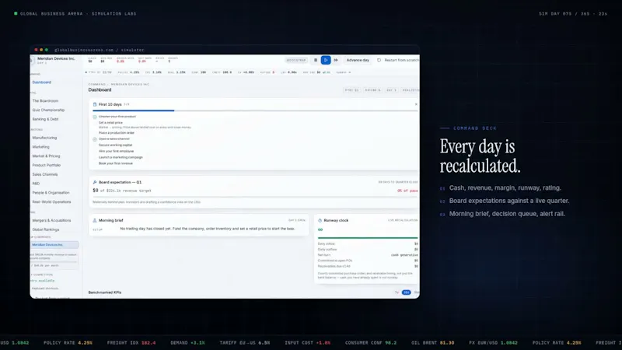Viewport: 622px width, 350px height.
Task: Click 'Hire your first employee' checklist item
Action: click(x=116, y=151)
